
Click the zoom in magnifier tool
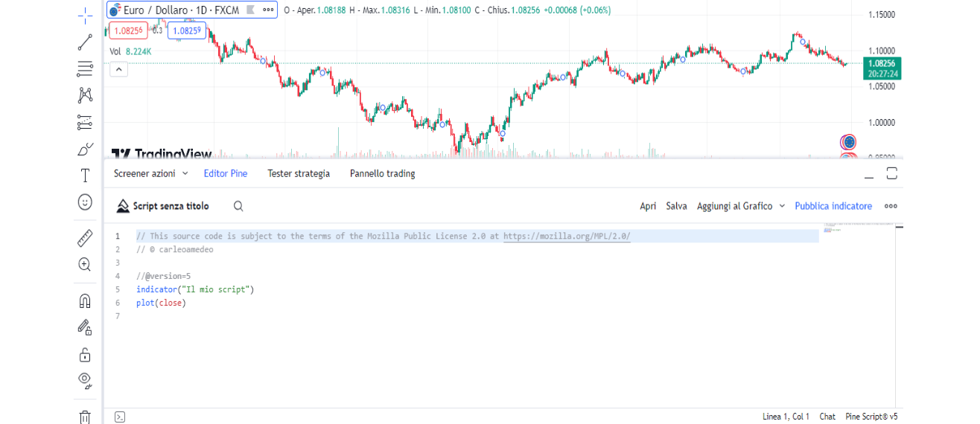click(x=85, y=264)
